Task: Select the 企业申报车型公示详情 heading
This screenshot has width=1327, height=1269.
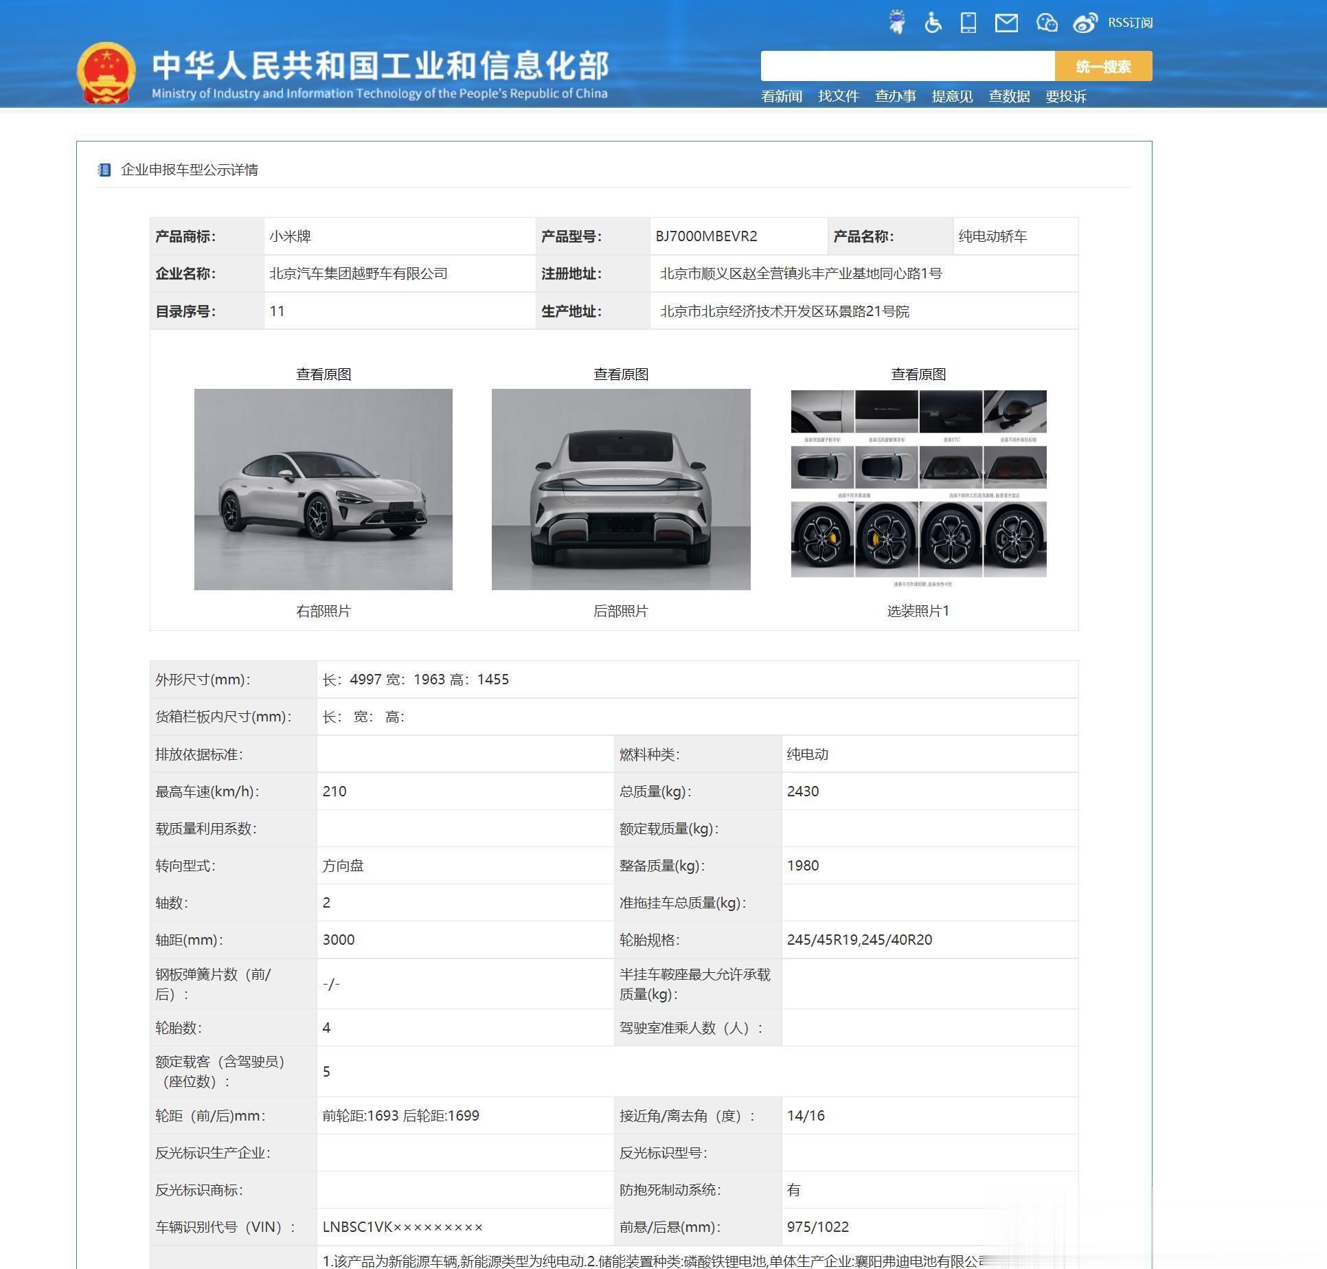Action: coord(190,170)
